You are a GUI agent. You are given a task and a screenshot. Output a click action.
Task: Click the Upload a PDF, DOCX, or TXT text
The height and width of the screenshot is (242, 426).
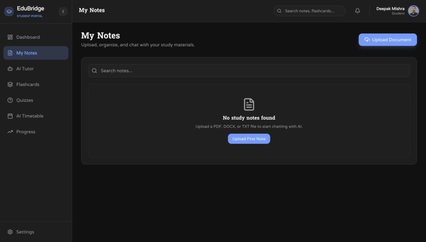pos(249,127)
